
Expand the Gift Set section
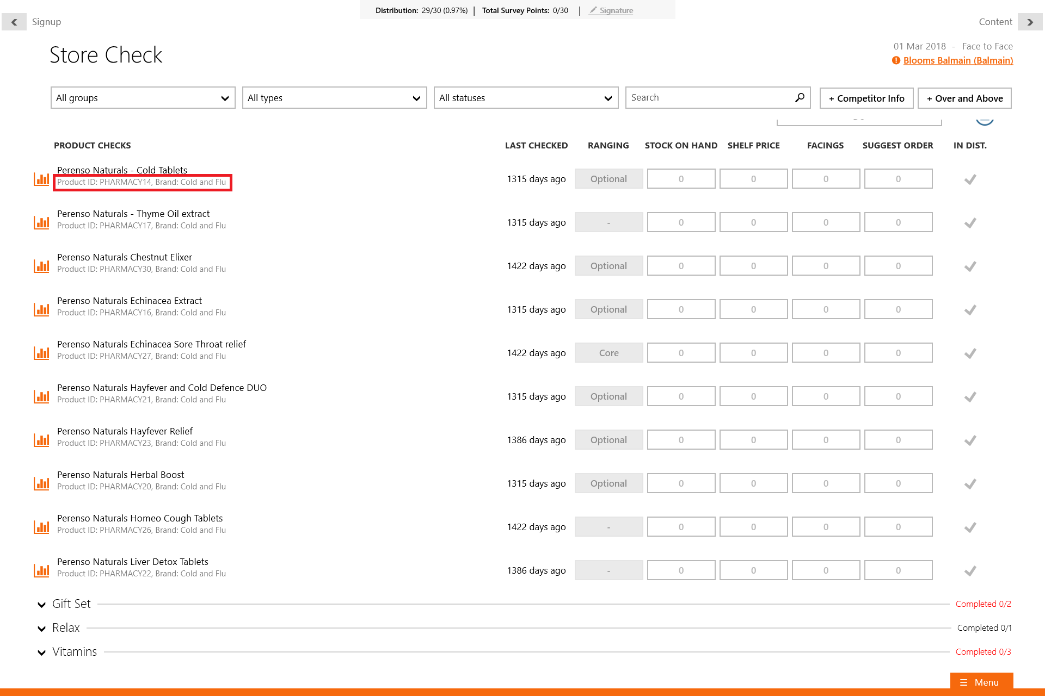click(x=42, y=604)
